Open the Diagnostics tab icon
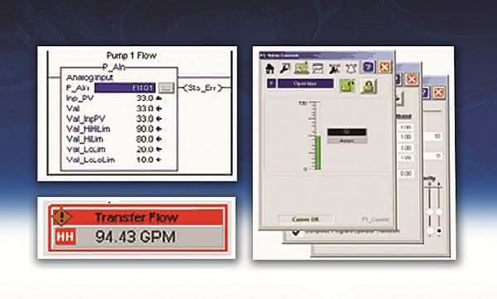497x299 pixels. (334, 68)
